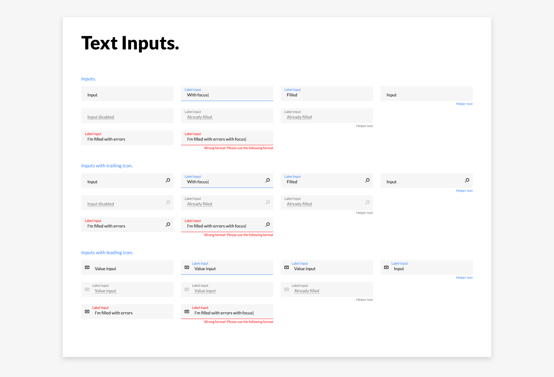Click search icon in unlabeled trailing-icon Input without helper text

168,180
